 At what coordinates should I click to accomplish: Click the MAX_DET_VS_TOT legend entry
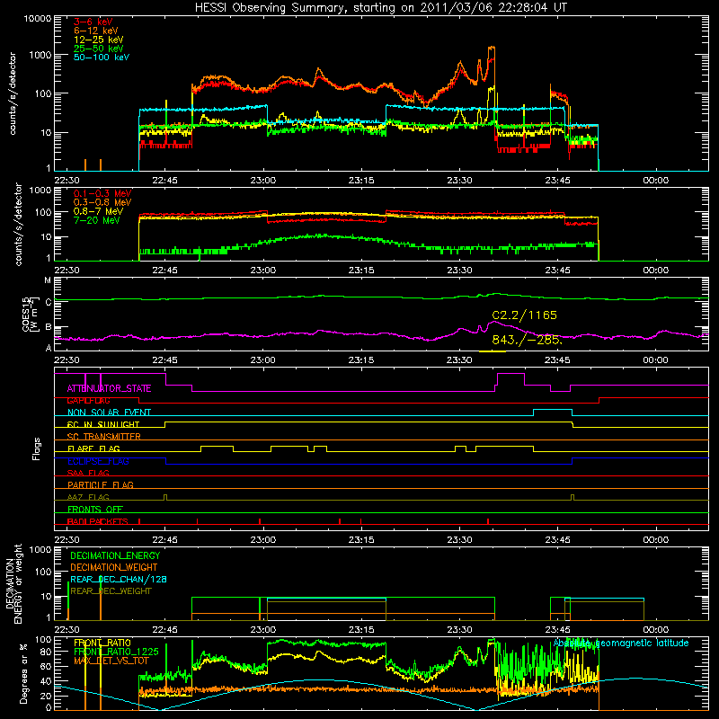coord(111,661)
